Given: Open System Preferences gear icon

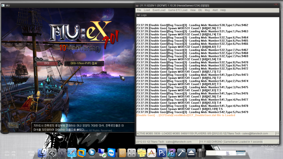Looking at the screenshot, I should [52, 152].
